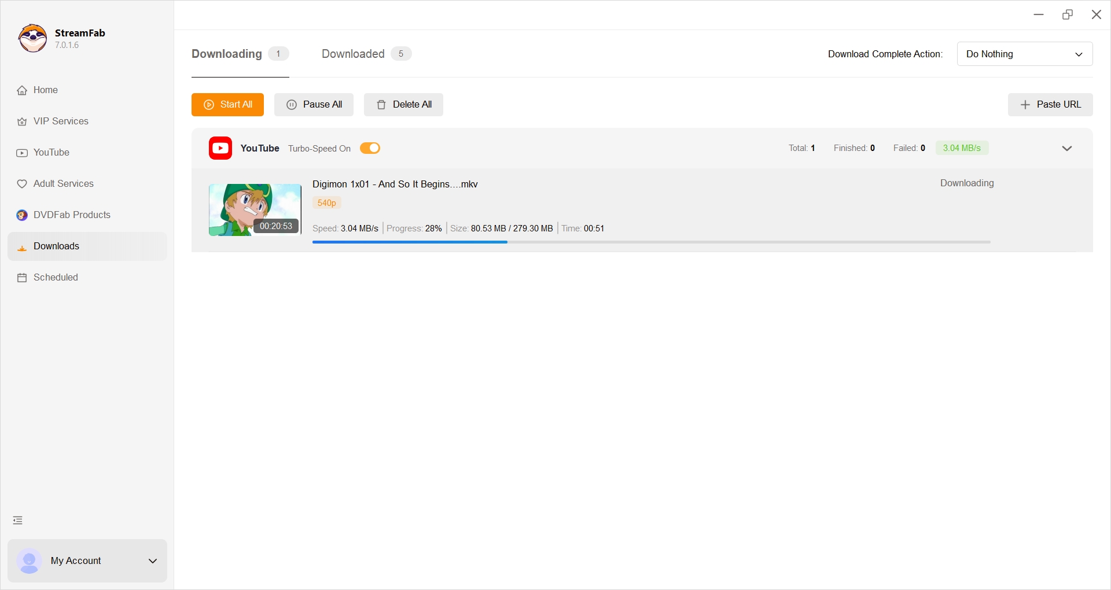
Task: Switch to the Downloaded tab
Action: pyautogui.click(x=352, y=54)
